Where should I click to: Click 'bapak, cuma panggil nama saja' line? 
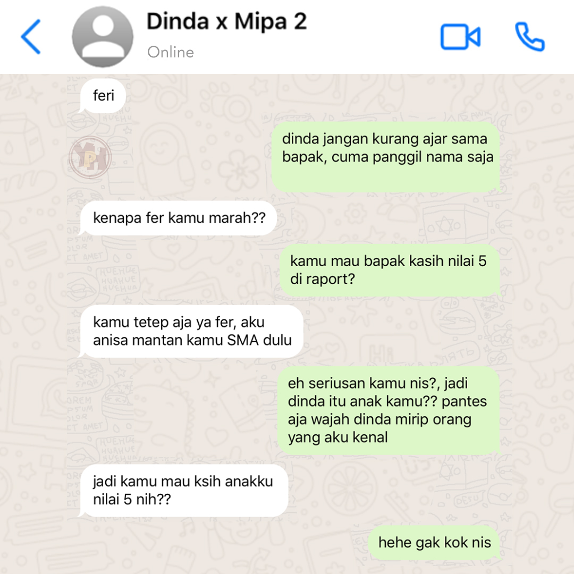point(387,157)
